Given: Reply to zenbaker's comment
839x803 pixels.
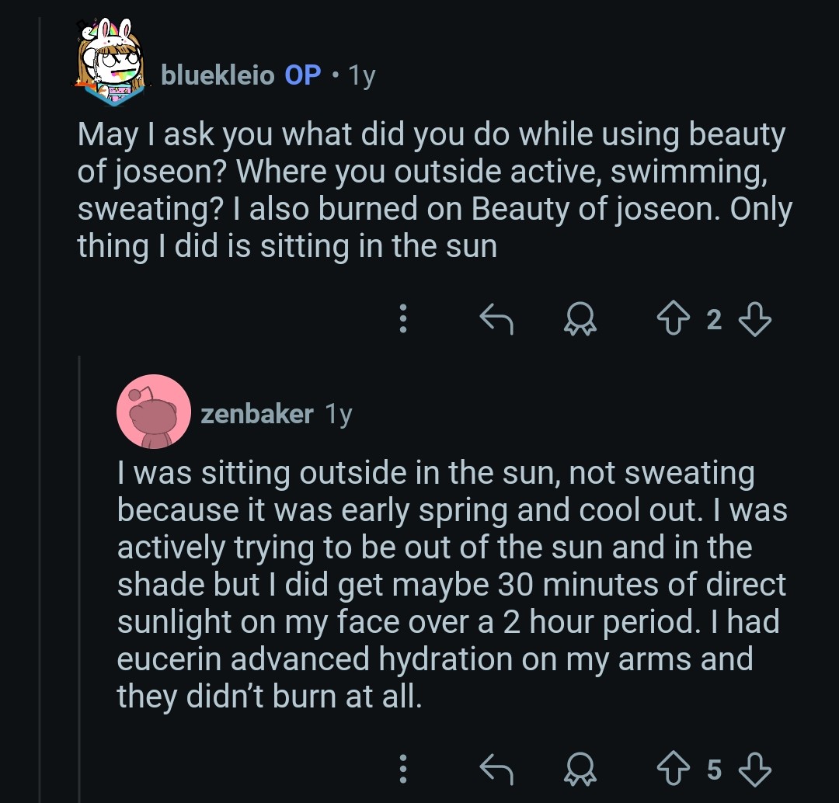Looking at the screenshot, I should [x=496, y=769].
